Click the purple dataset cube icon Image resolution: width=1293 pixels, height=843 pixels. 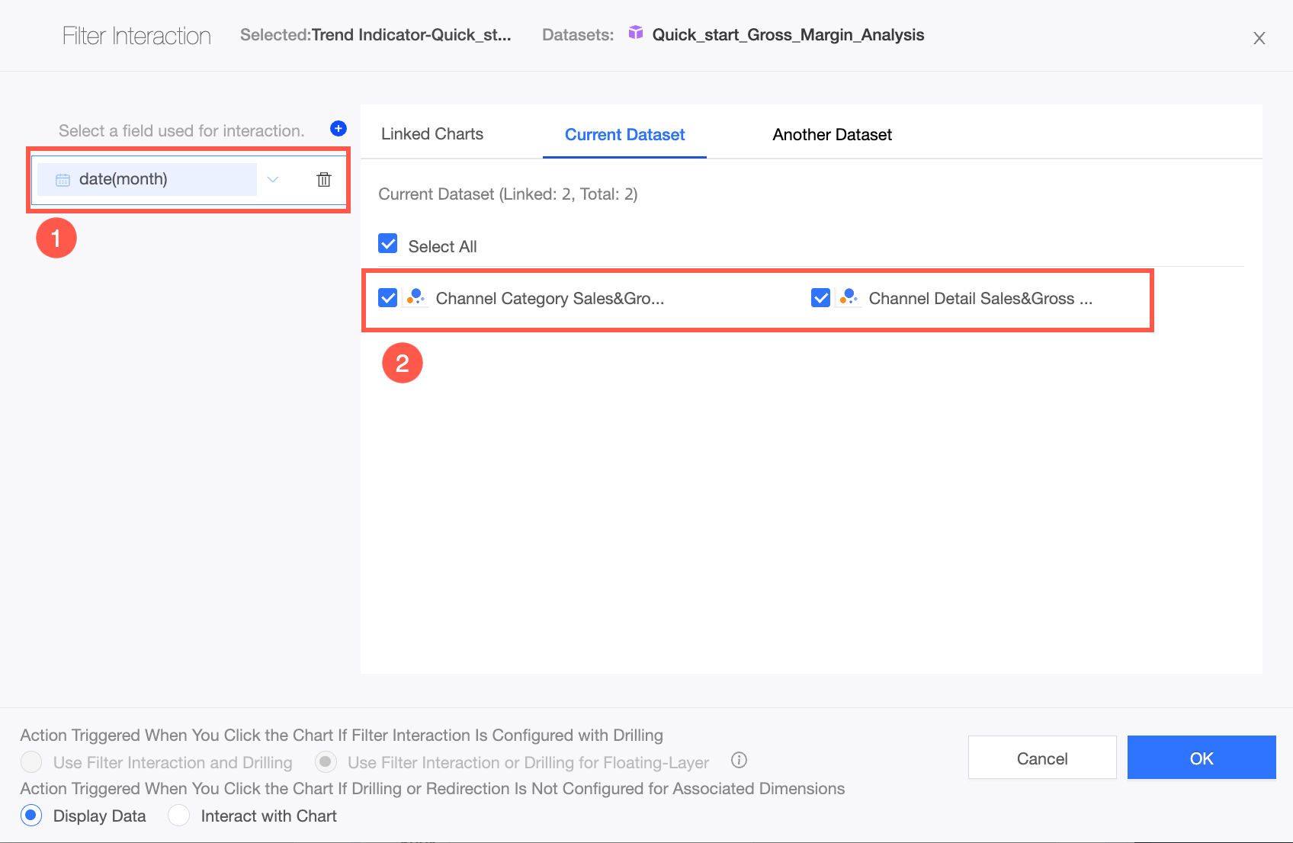[636, 33]
